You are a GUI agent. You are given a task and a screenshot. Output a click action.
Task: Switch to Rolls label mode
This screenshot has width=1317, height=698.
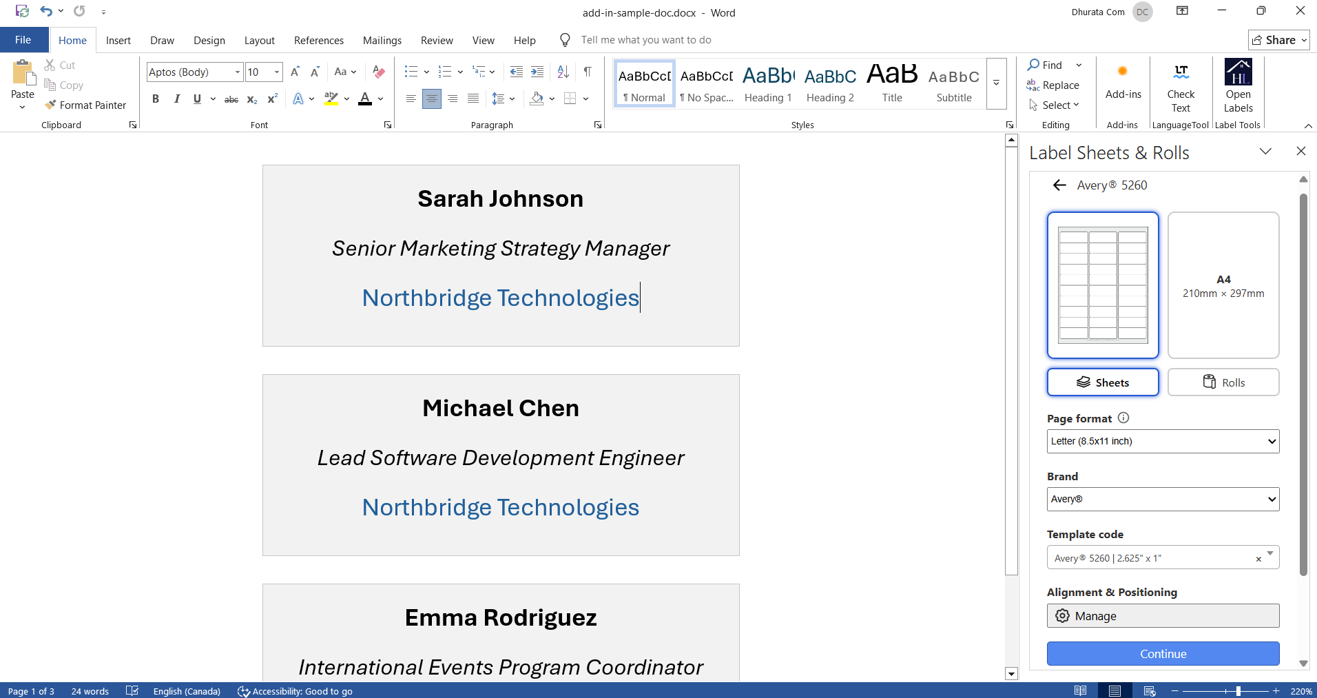[1223, 382]
